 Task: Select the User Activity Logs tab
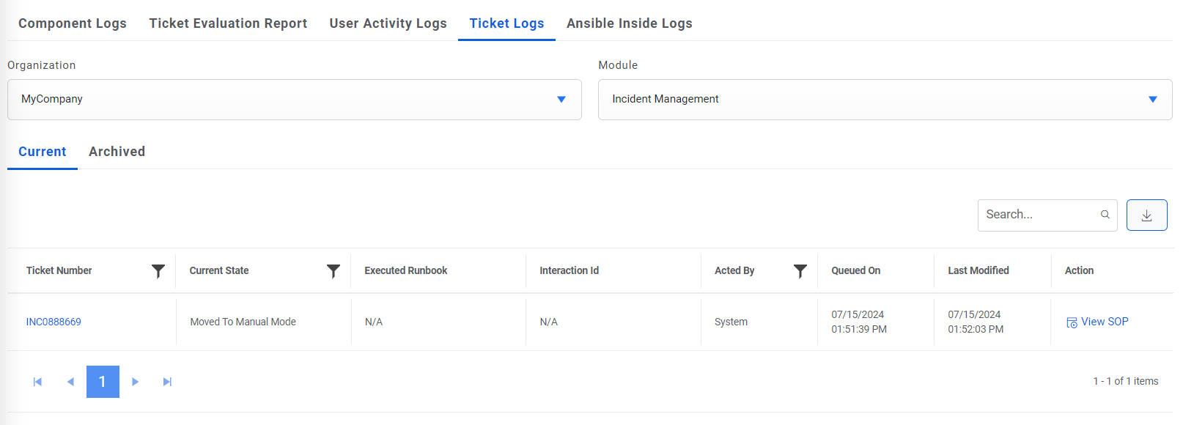388,23
